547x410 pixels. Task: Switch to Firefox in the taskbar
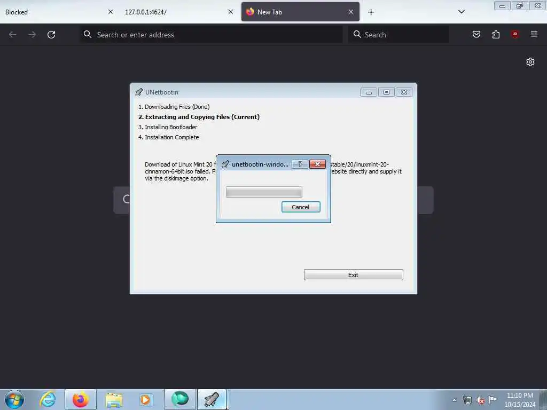coord(81,399)
